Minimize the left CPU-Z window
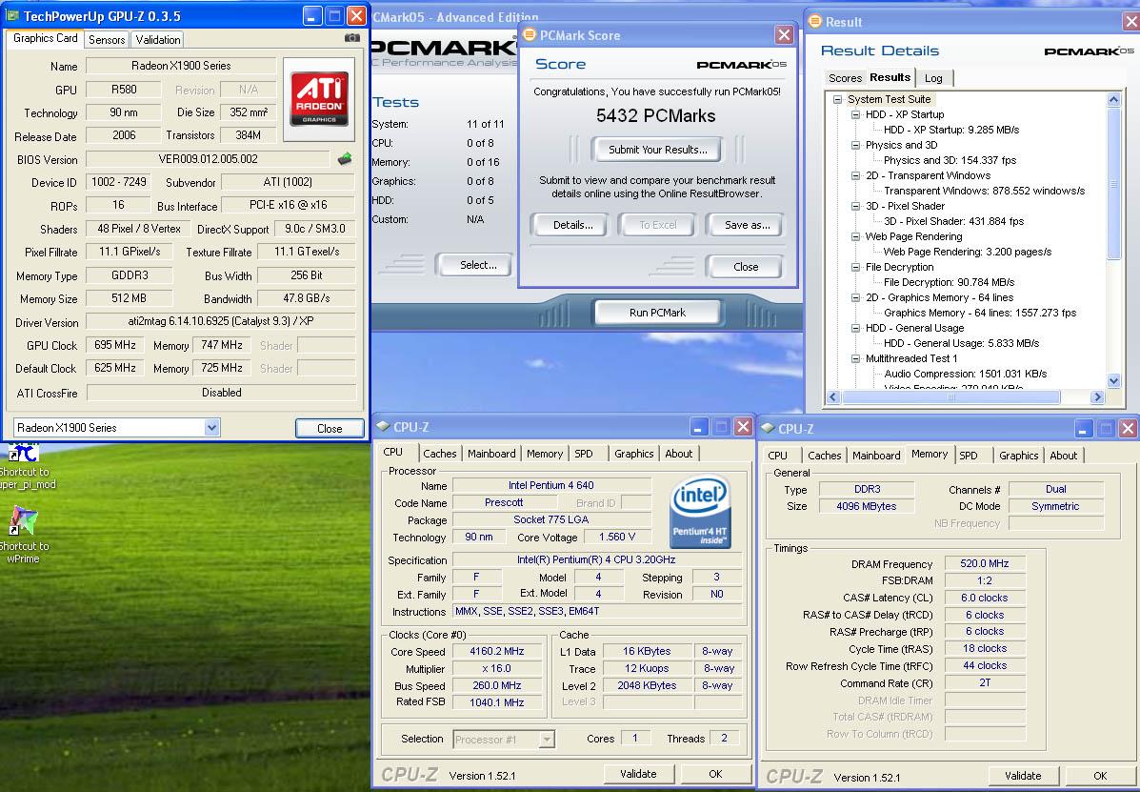This screenshot has width=1140, height=792. (699, 427)
